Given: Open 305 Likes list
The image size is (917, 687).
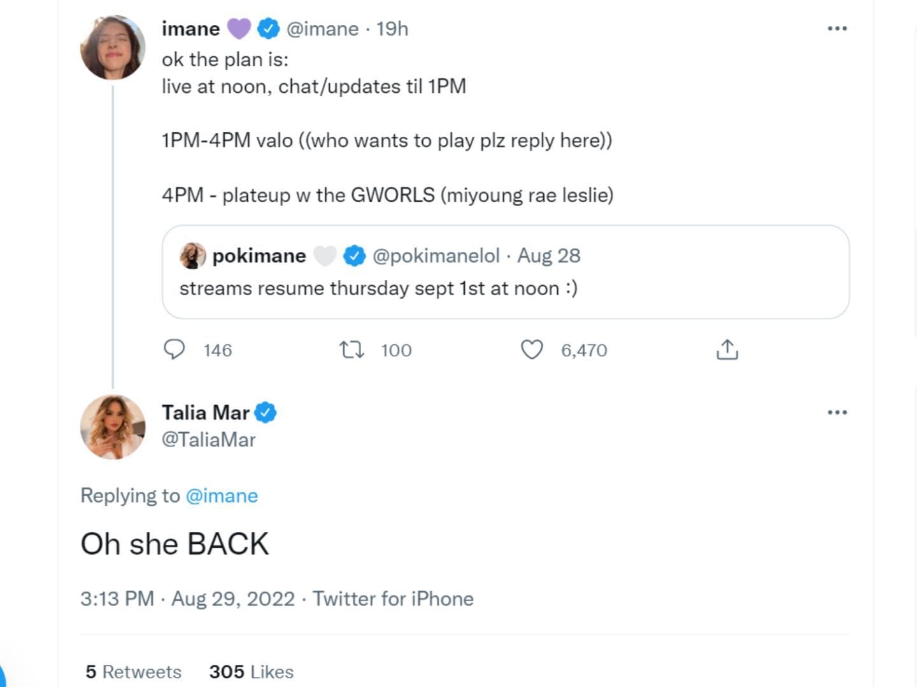Looking at the screenshot, I should pyautogui.click(x=251, y=671).
